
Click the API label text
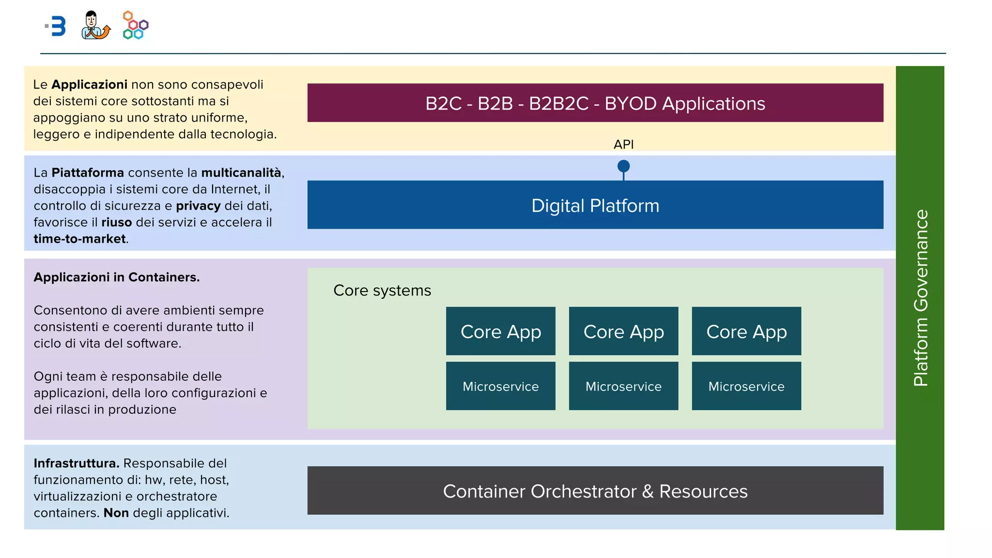[x=623, y=144]
